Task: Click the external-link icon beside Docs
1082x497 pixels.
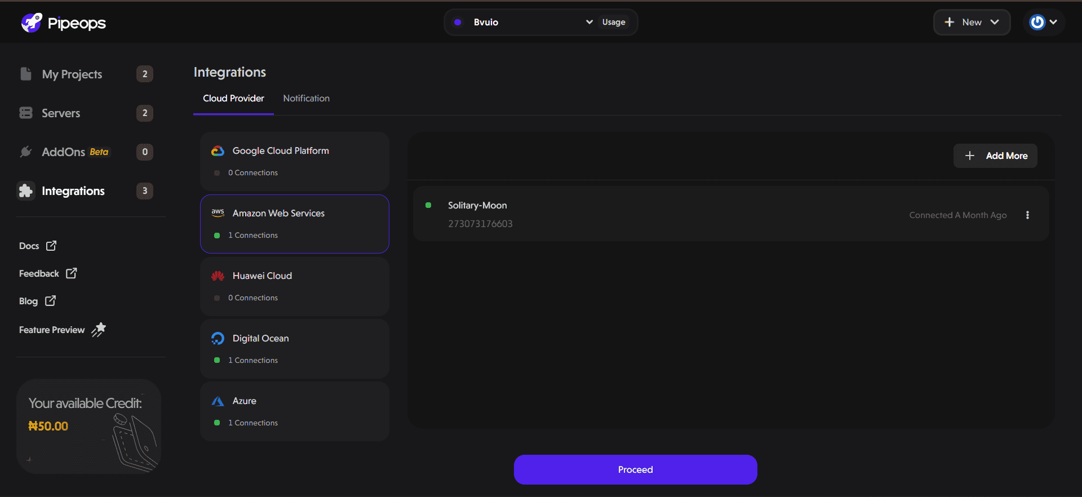Action: tap(51, 246)
